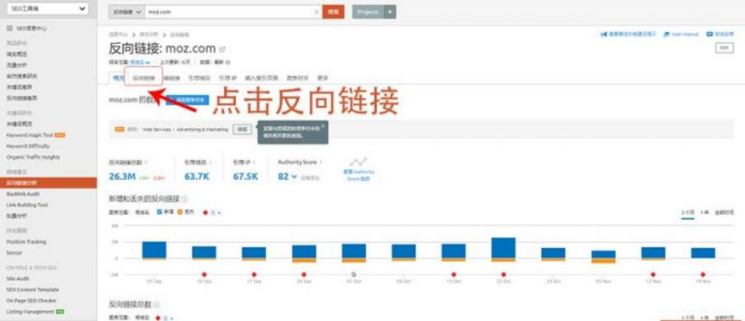This screenshot has width=745, height=321.
Task: Click the info icon beside 反向链接总数 heading
Action: 156,305
